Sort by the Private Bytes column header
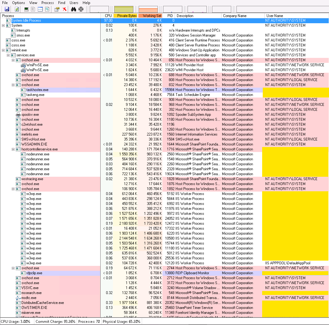Image resolution: width=329 pixels, height=325 pixels. (x=125, y=16)
